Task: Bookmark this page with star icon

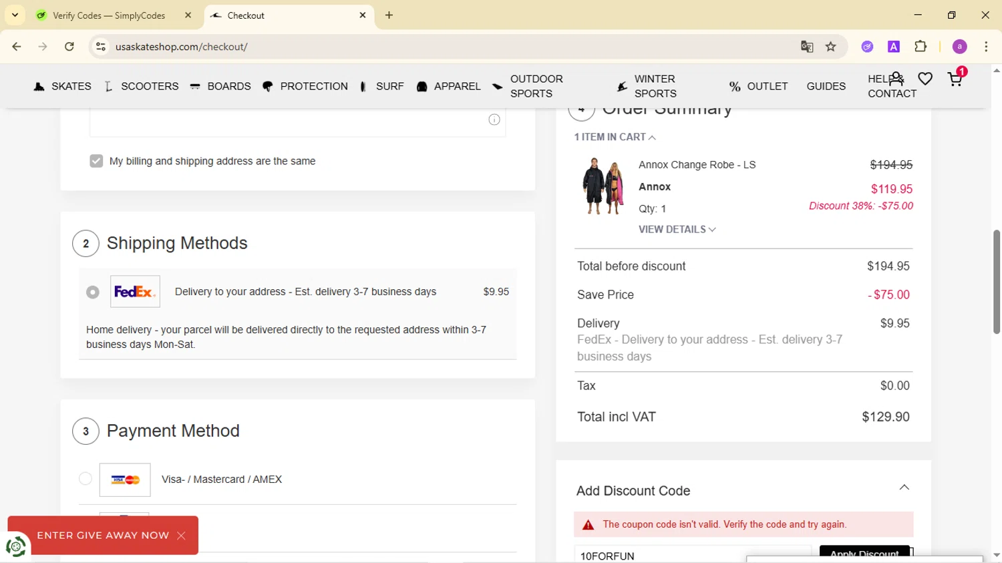Action: coord(831,47)
